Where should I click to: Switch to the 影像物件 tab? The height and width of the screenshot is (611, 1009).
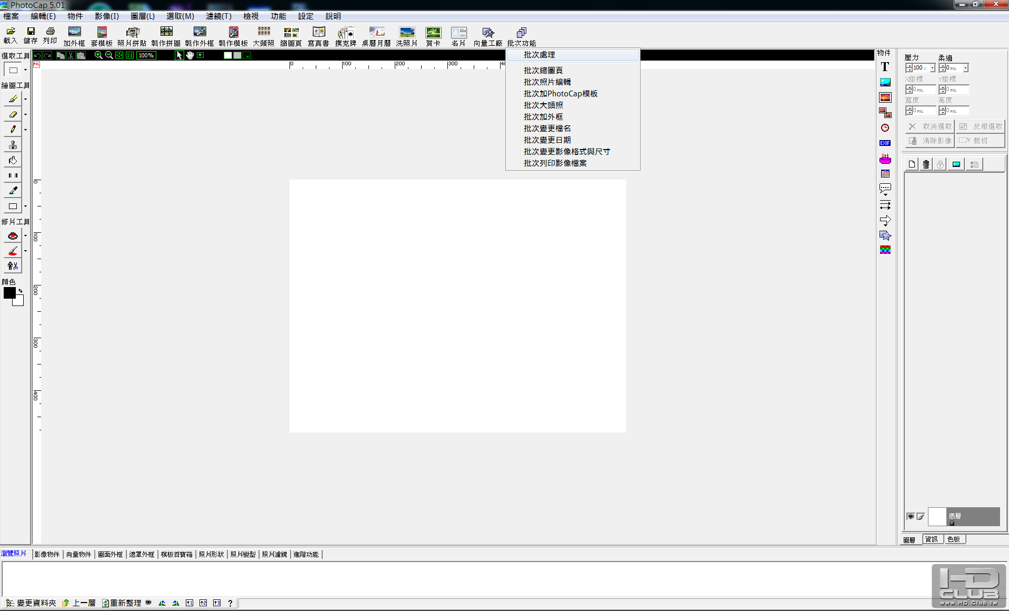pyautogui.click(x=47, y=554)
